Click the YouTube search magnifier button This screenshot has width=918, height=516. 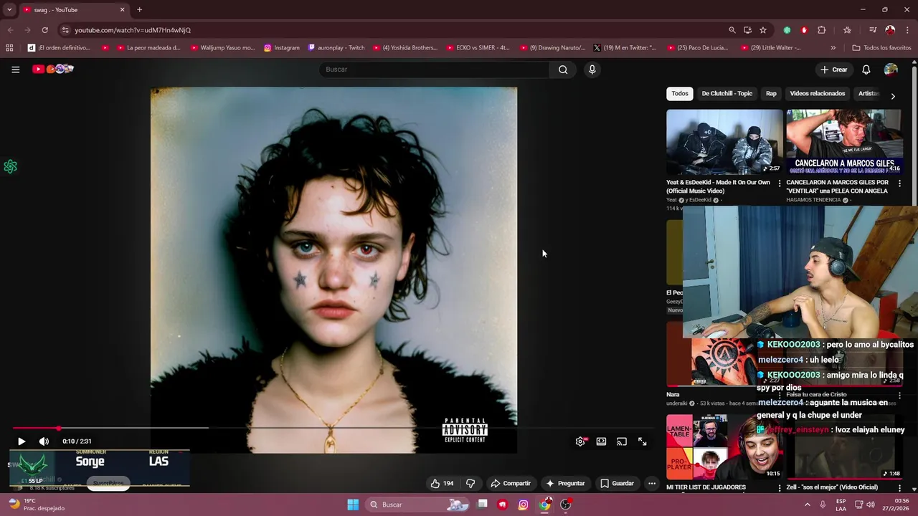pyautogui.click(x=563, y=70)
